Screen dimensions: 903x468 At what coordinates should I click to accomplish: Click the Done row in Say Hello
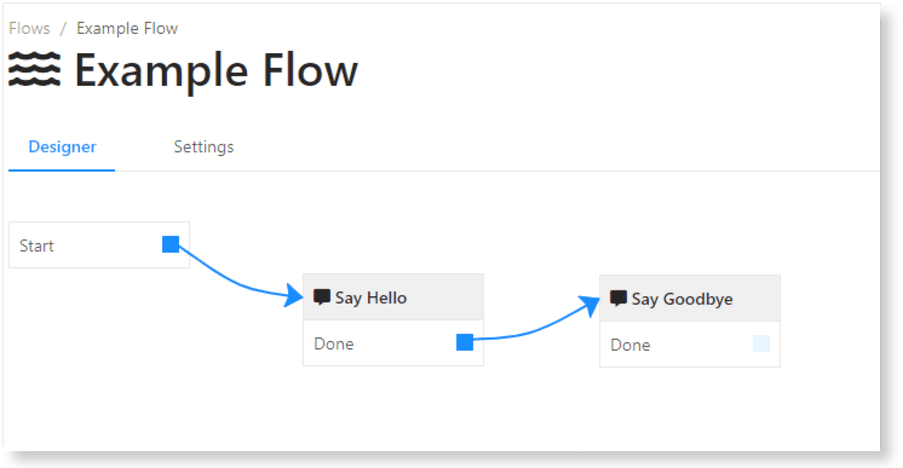click(393, 343)
